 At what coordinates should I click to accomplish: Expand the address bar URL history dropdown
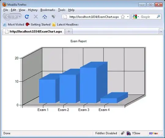128,17
